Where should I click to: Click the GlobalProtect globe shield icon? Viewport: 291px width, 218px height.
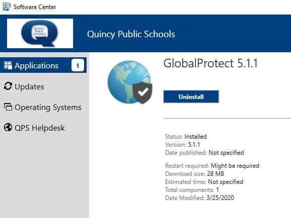pos(130,82)
